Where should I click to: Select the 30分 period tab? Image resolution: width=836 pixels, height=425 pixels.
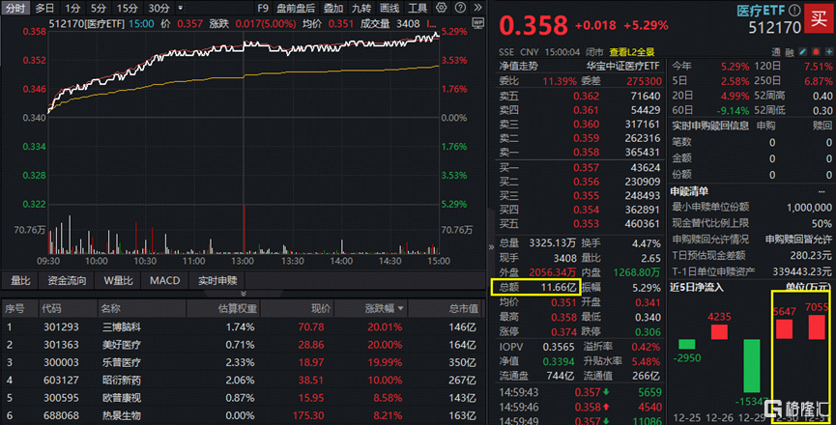159,8
